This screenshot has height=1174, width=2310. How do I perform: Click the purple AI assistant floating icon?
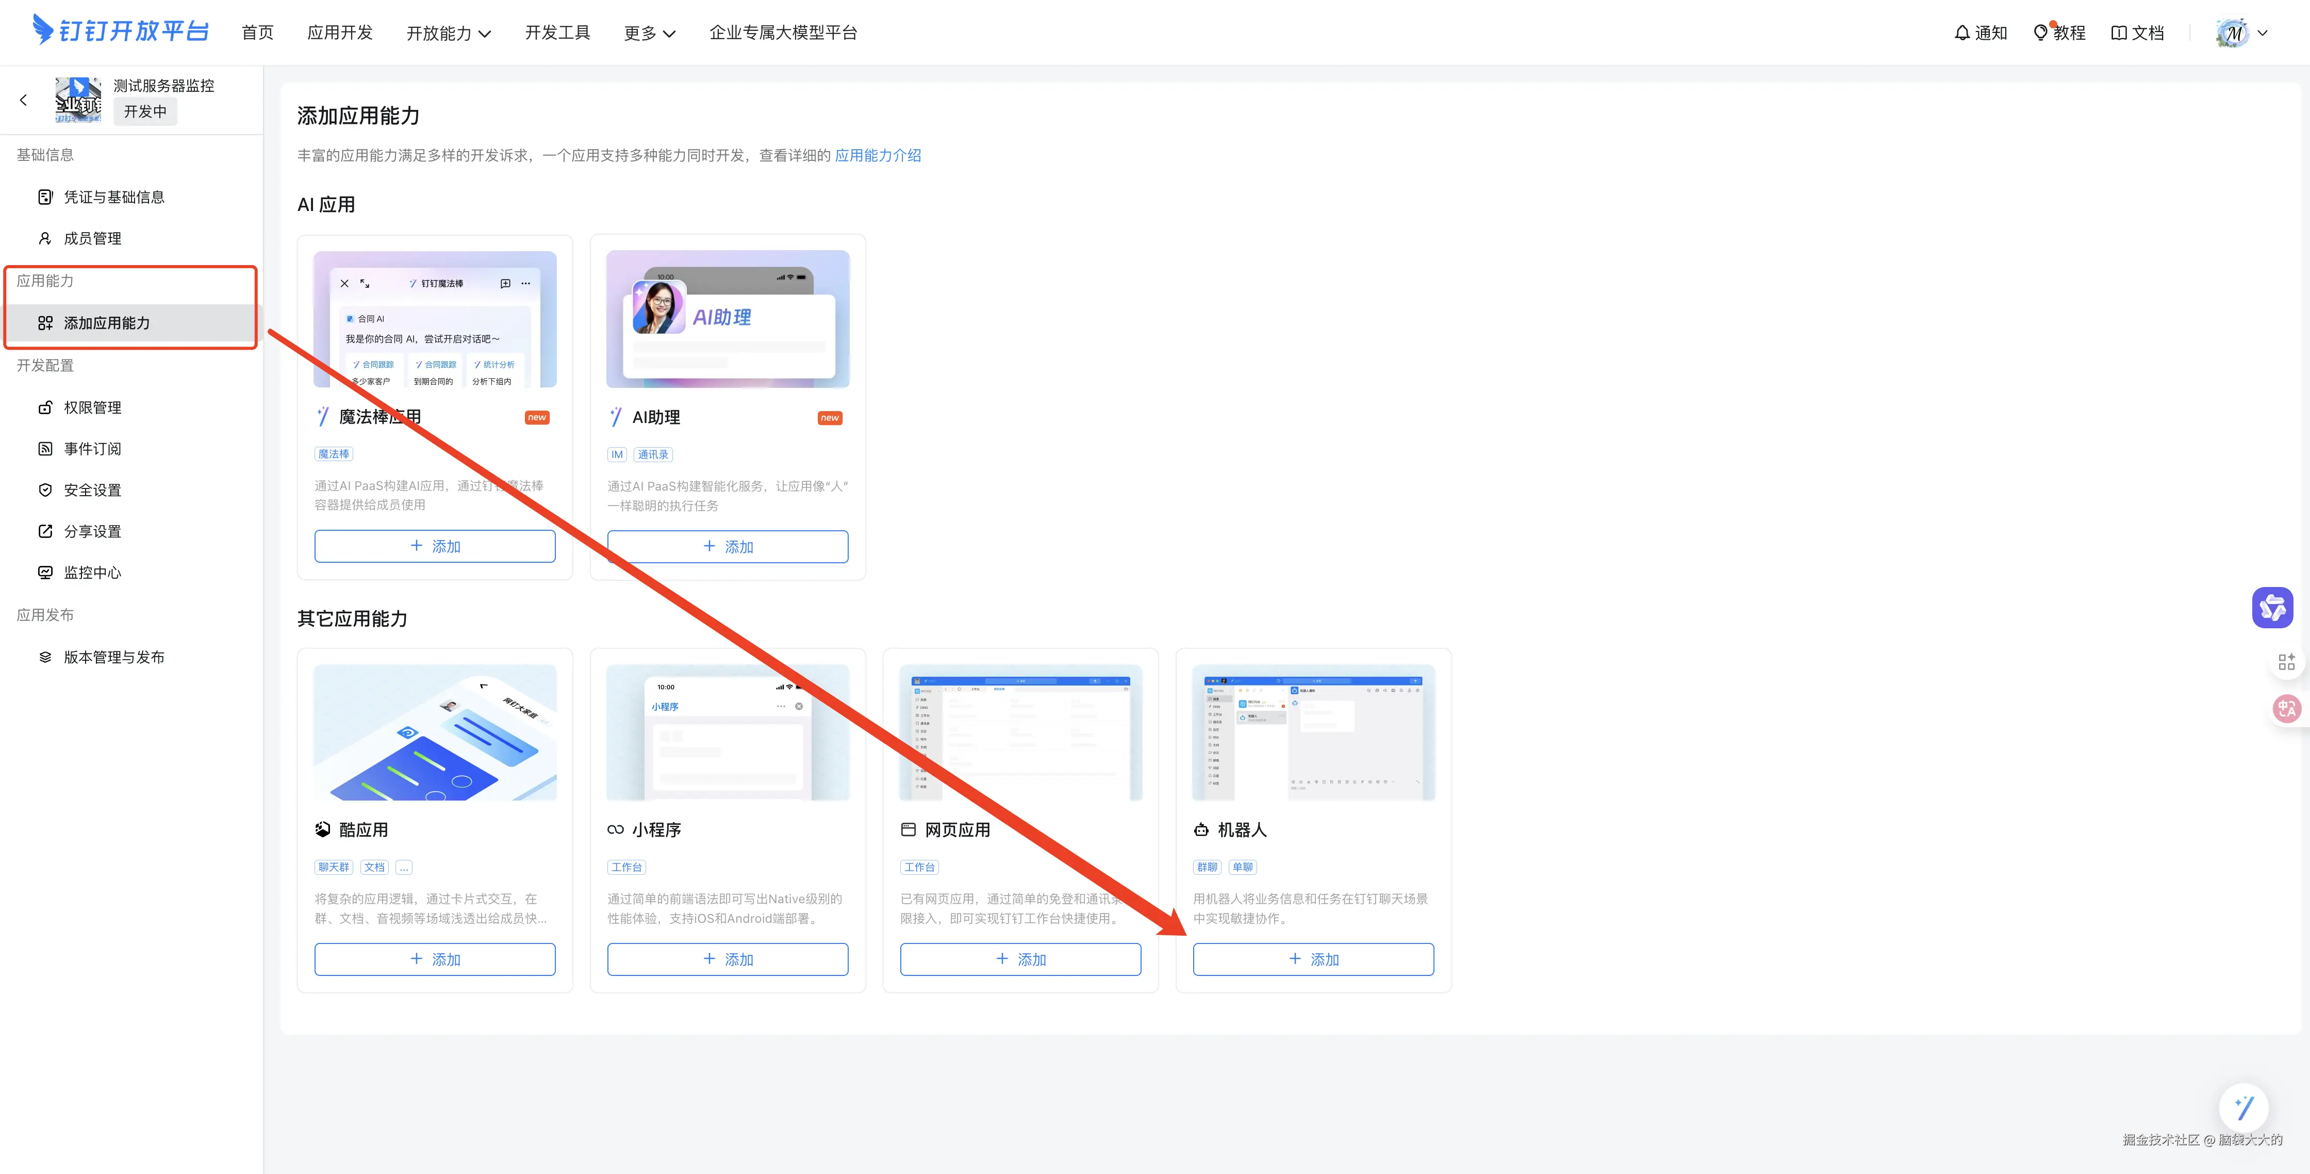click(x=2271, y=608)
